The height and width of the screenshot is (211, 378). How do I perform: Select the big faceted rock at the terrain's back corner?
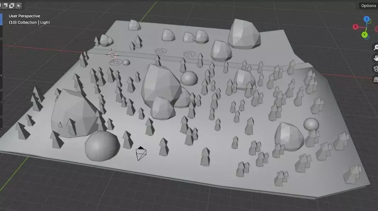(244, 34)
